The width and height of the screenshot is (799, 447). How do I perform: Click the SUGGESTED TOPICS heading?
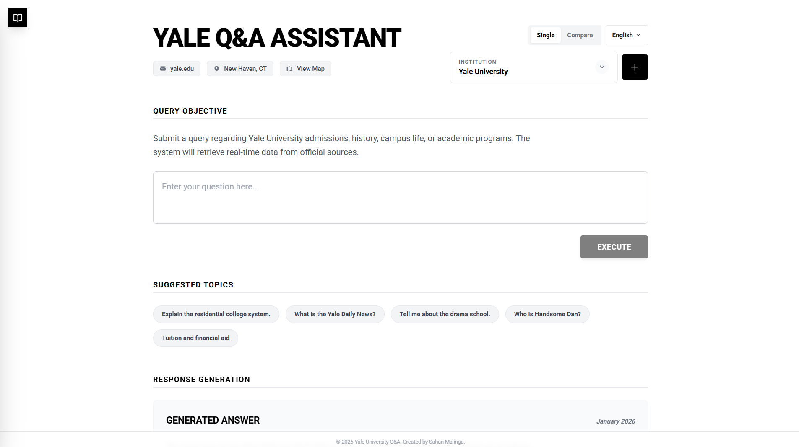tap(193, 285)
